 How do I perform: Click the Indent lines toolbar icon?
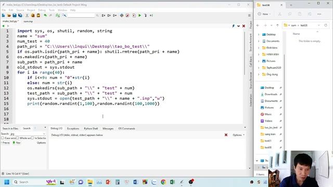(104, 15)
